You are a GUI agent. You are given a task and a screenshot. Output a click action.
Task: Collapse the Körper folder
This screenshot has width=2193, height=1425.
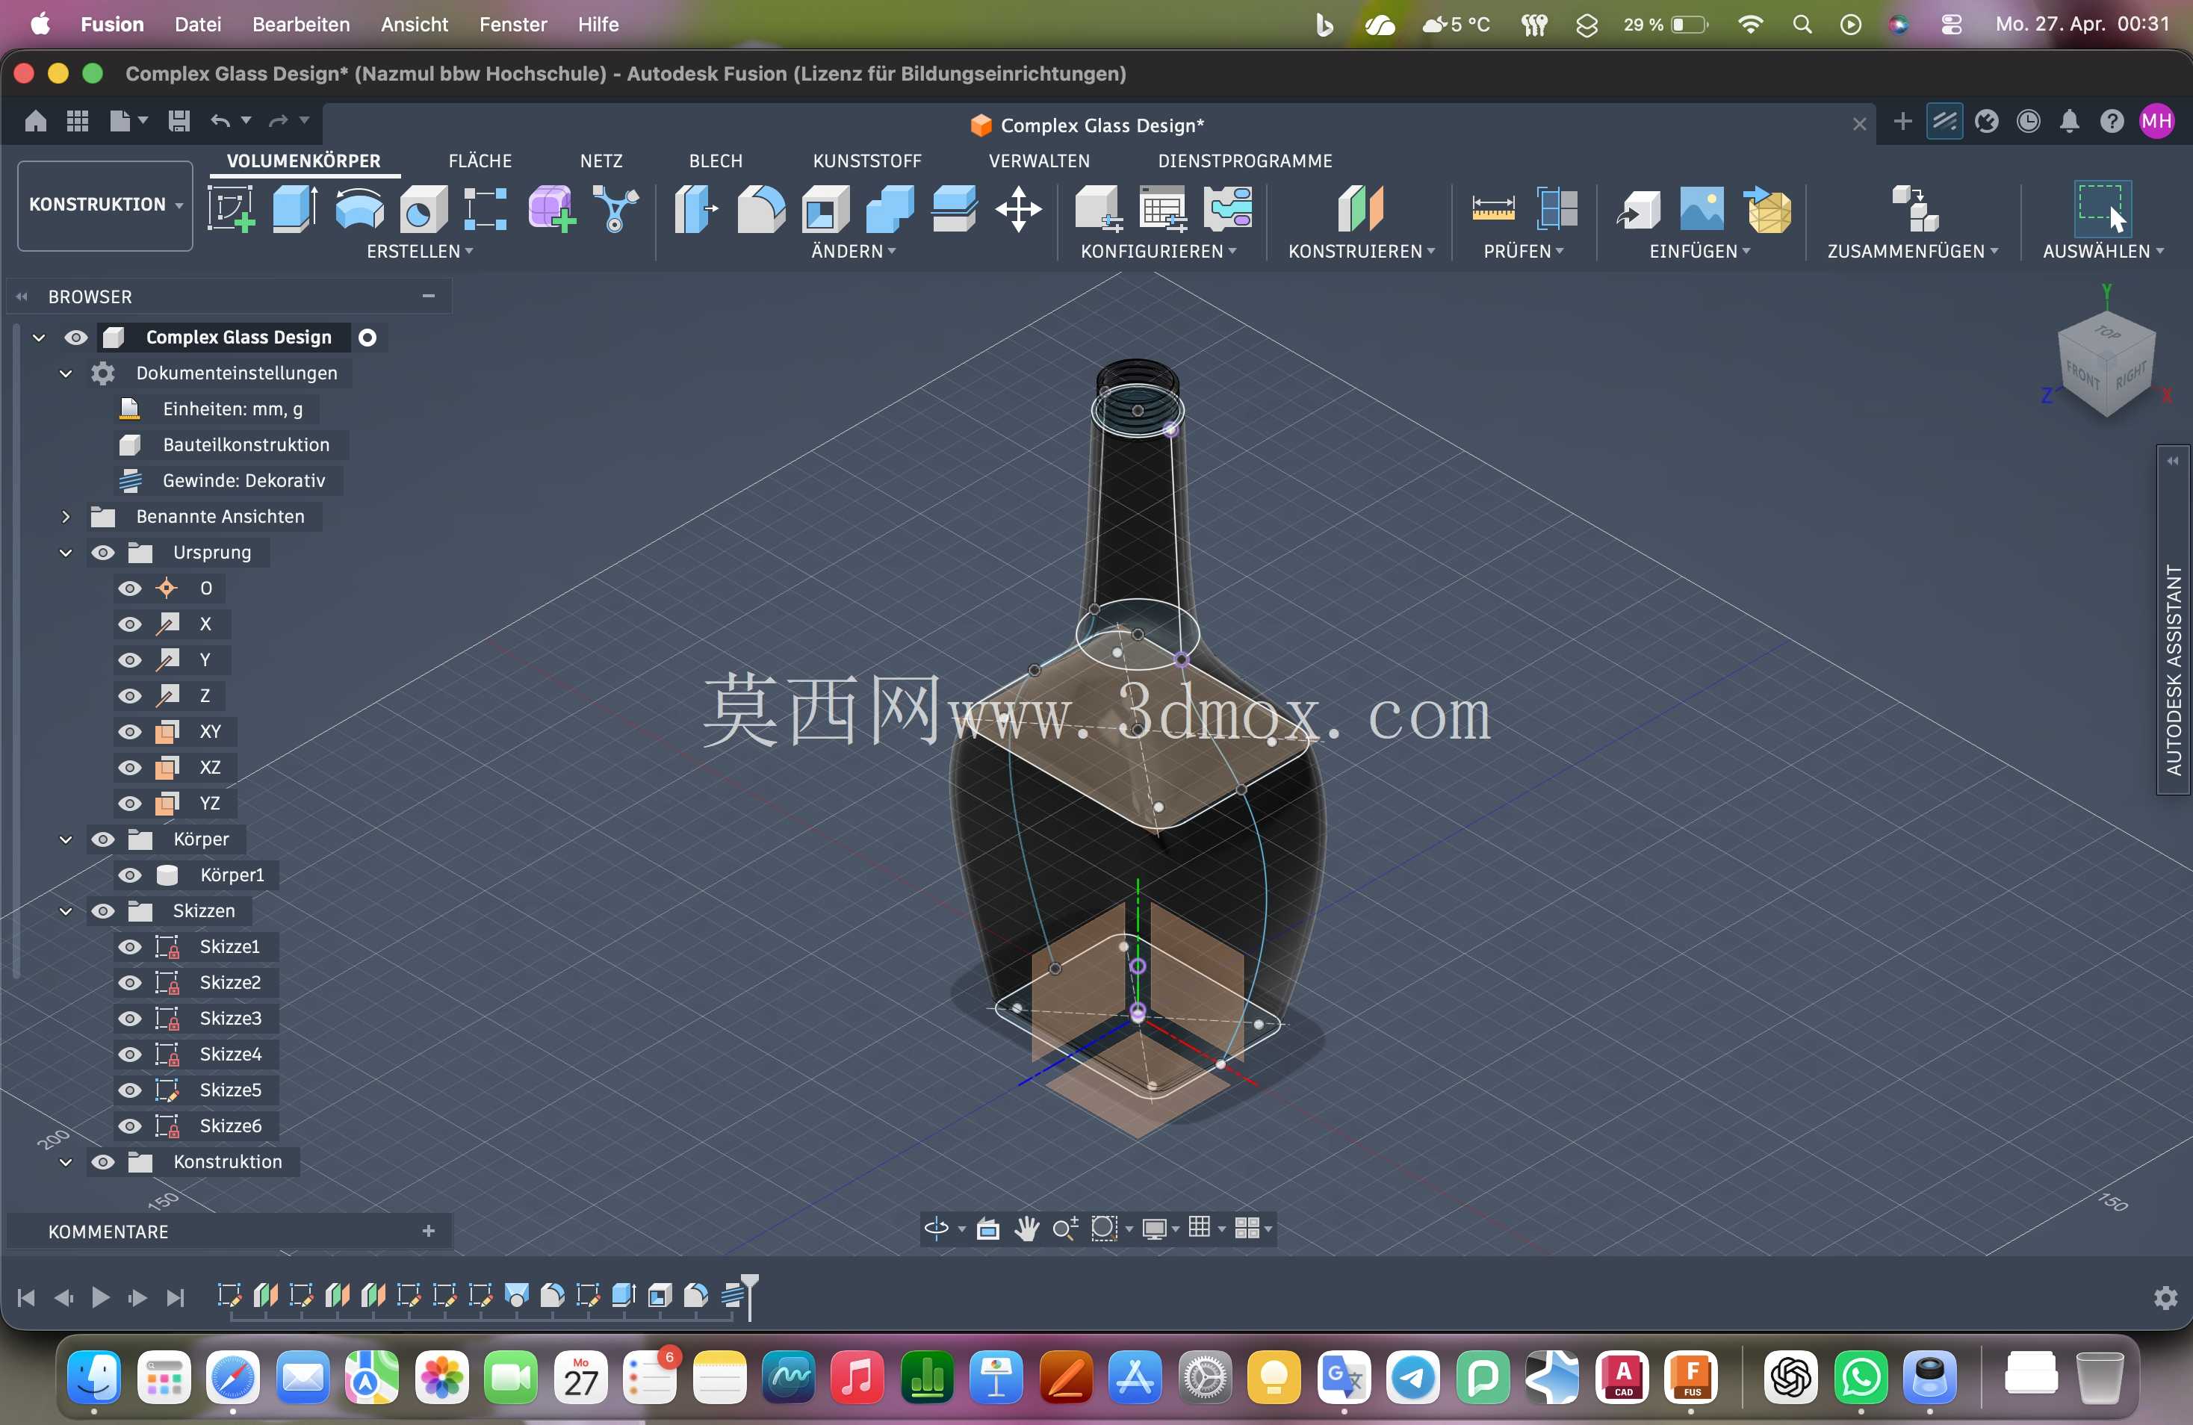tap(66, 839)
